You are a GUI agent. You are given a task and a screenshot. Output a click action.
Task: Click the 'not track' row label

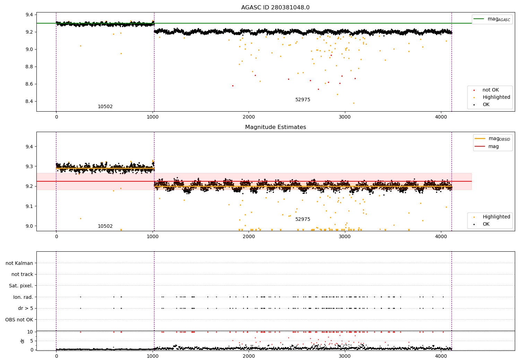pyautogui.click(x=22, y=275)
